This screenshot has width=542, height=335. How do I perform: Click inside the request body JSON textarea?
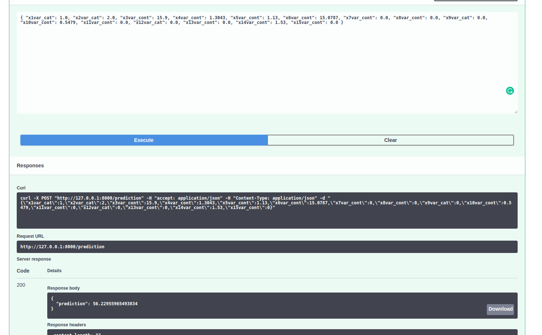[x=267, y=63]
